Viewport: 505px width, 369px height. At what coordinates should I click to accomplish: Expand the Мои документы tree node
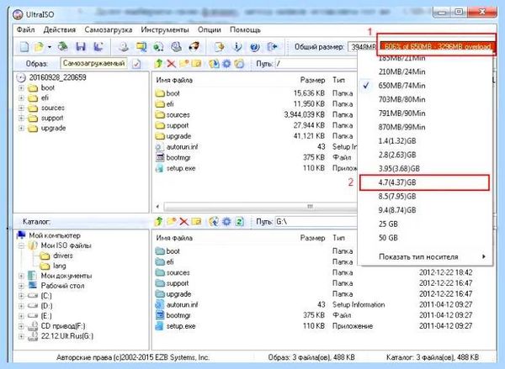[x=21, y=276]
